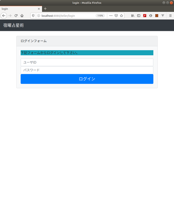Show tracking protection shield info
The width and height of the screenshot is (174, 198).
point(33,16)
